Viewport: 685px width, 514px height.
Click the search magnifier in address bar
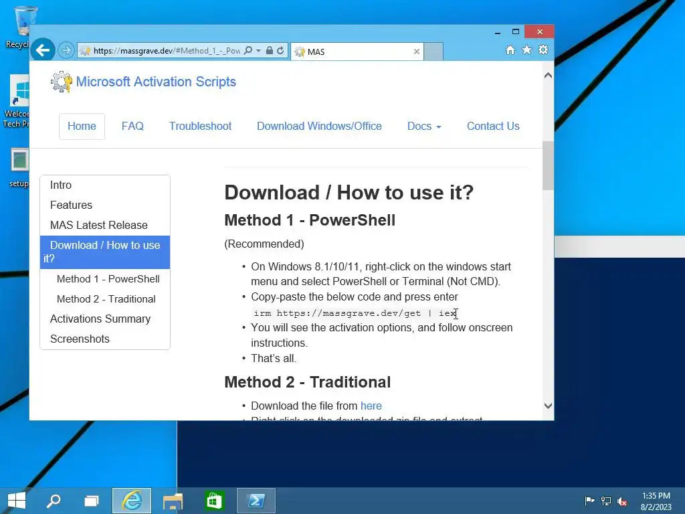(248, 50)
